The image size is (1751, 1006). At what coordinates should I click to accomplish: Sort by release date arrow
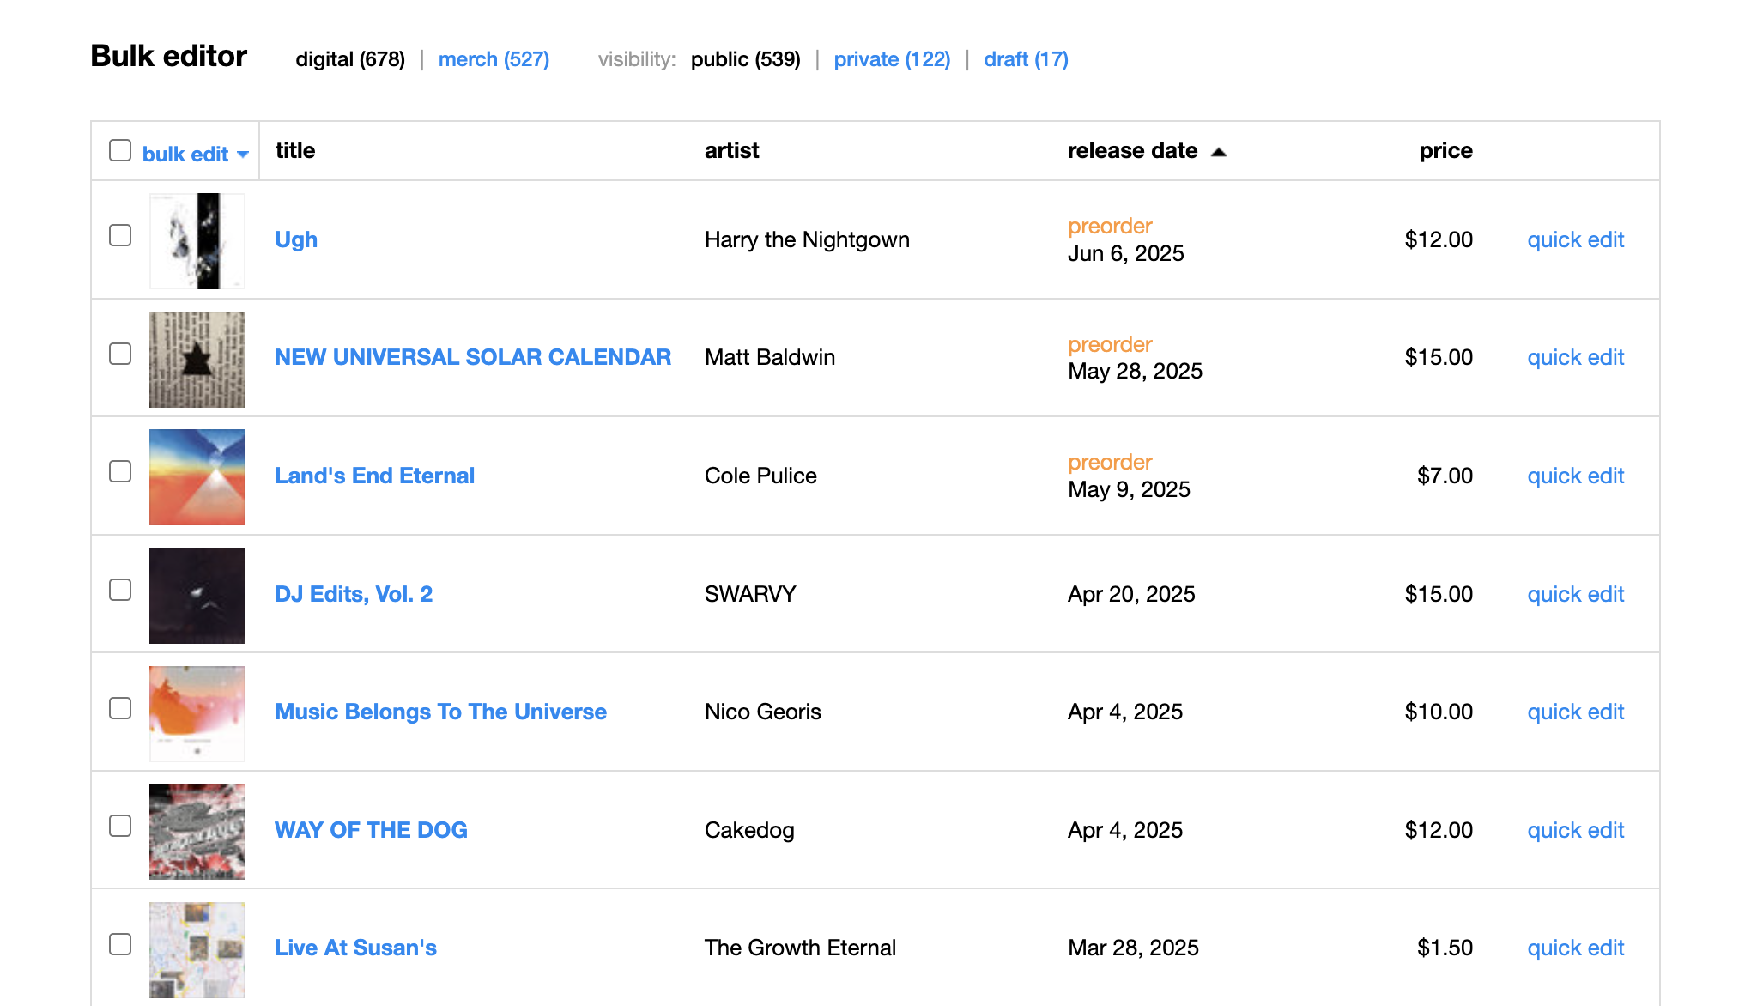(x=1219, y=153)
